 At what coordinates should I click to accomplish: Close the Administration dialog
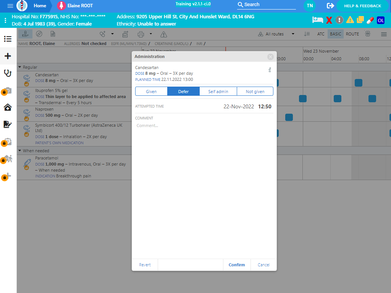click(270, 57)
